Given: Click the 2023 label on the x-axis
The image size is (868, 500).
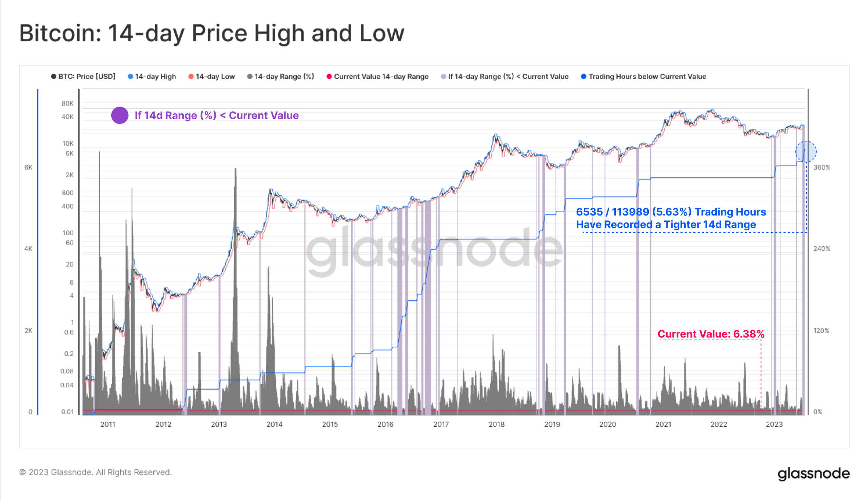Looking at the screenshot, I should [774, 424].
